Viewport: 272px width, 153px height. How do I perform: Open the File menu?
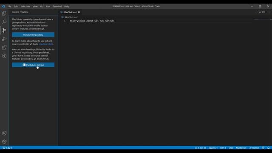pyautogui.click(x=9, y=6)
